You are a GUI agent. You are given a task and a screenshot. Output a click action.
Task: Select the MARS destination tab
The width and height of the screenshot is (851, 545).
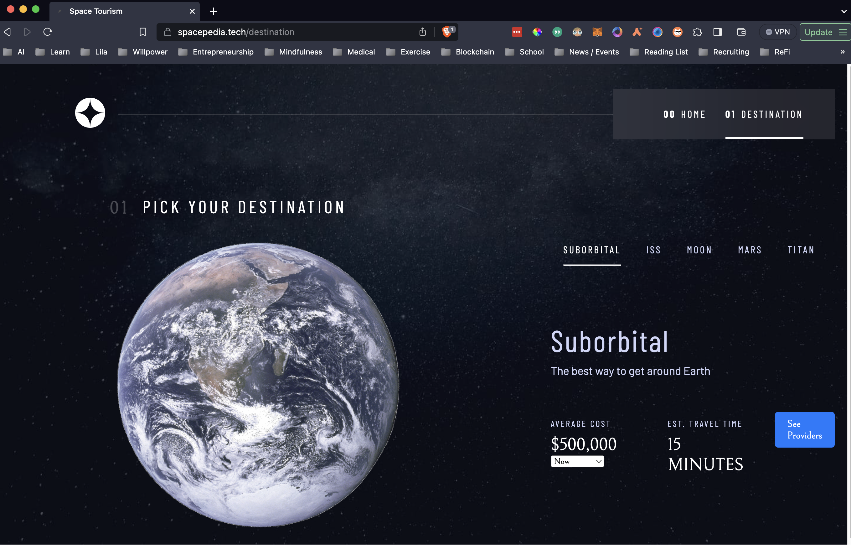750,250
